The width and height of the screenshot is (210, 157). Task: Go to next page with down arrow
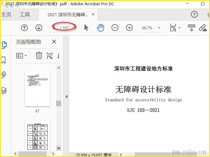pos(39,28)
